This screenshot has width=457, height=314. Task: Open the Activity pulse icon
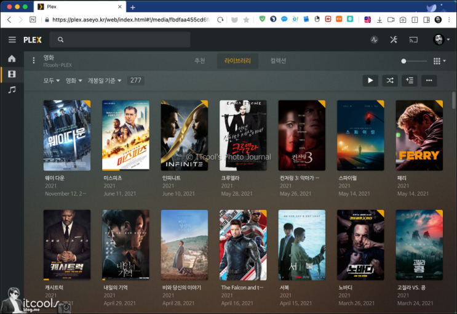[x=374, y=39]
